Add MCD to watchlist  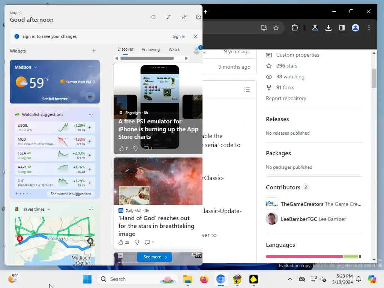click(90, 141)
